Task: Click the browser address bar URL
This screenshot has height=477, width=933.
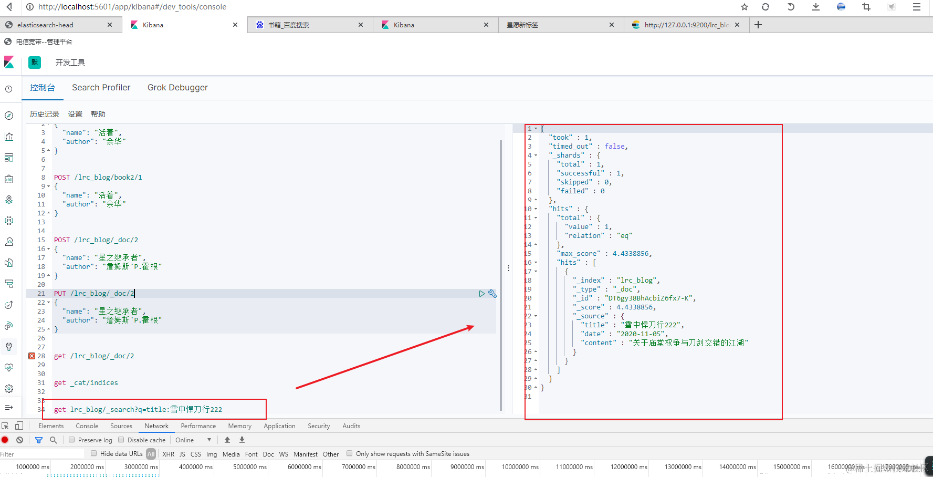Action: pyautogui.click(x=132, y=7)
